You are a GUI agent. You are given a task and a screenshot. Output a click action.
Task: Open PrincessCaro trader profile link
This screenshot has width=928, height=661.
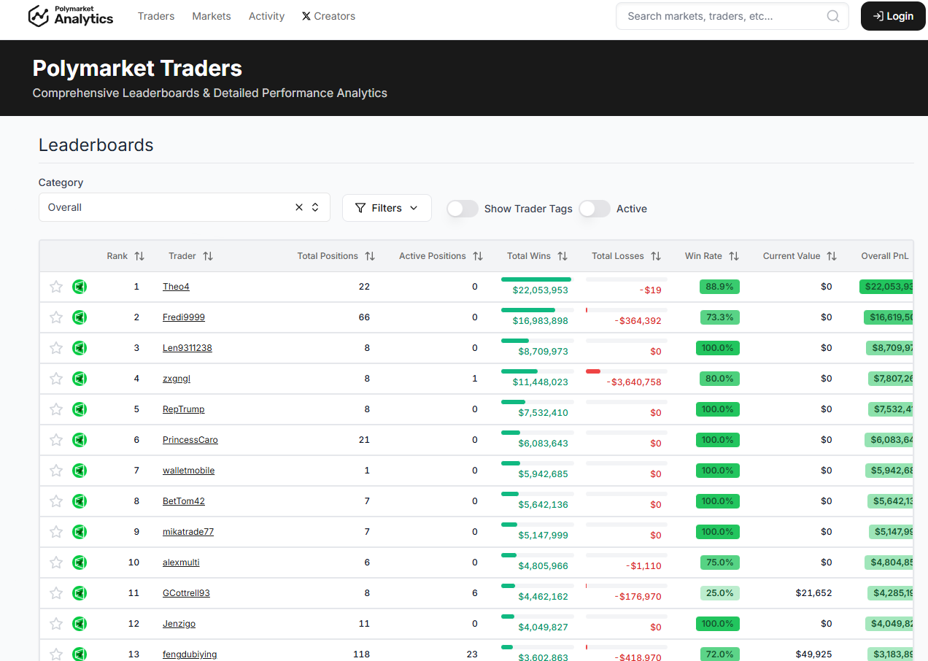click(190, 440)
